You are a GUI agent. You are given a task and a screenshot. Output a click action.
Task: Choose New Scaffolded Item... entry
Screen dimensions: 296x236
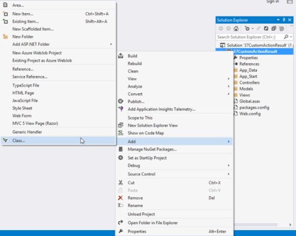pos(58,29)
